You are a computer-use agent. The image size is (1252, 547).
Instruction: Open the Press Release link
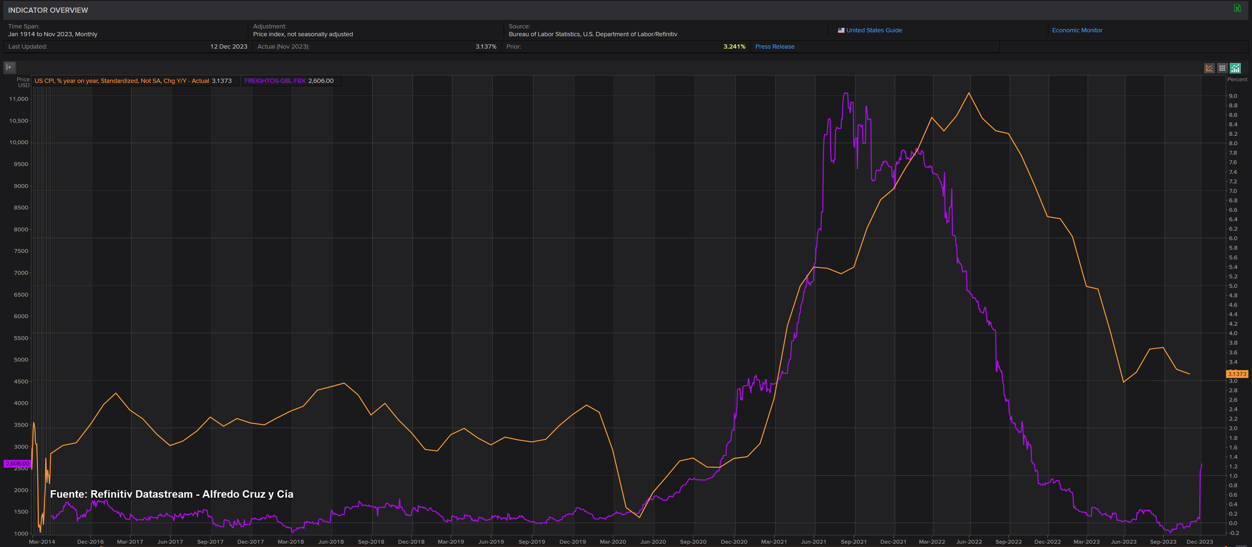775,47
